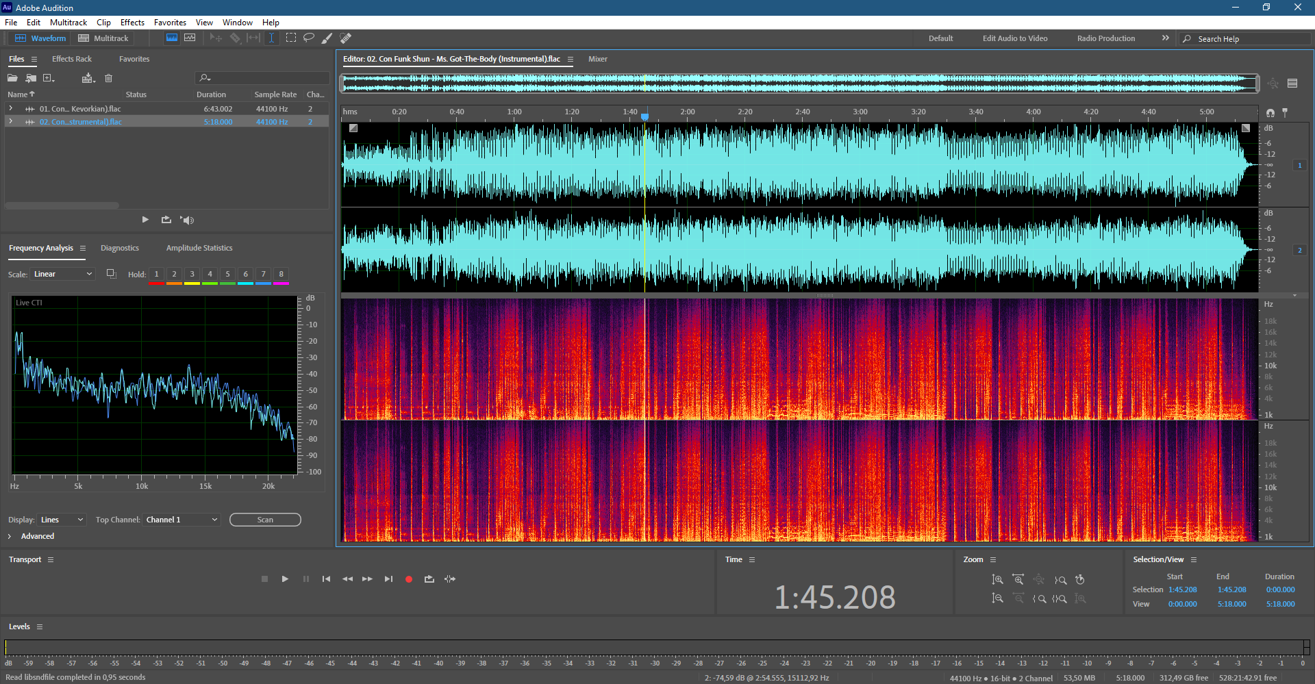Switch to the Amplitude Statistics tab
The width and height of the screenshot is (1315, 684).
pos(199,248)
